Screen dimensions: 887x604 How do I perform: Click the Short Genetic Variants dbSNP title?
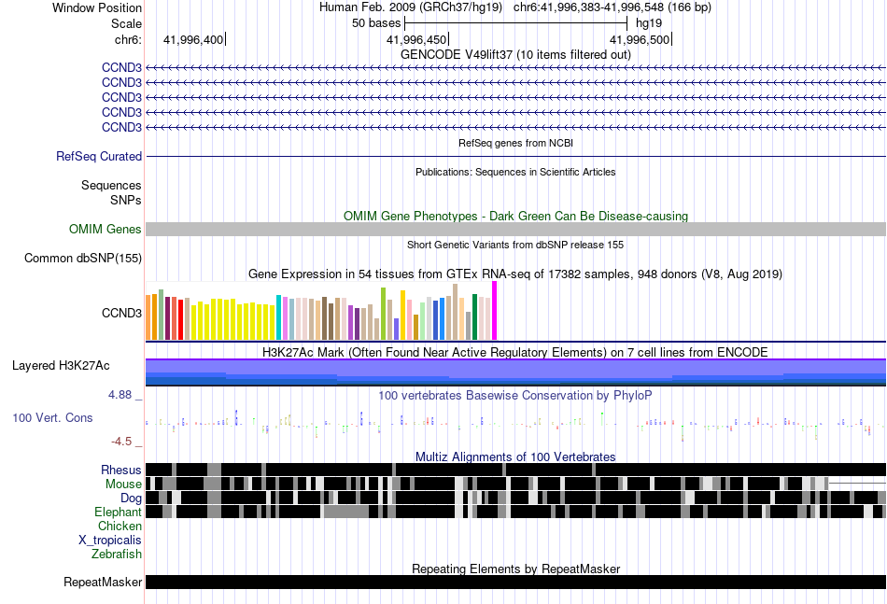pyautogui.click(x=515, y=245)
